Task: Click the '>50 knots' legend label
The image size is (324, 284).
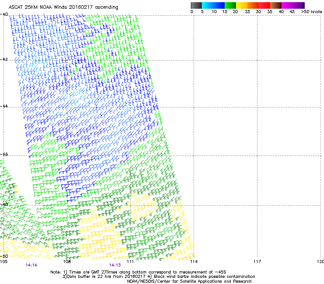Action: coord(311,12)
